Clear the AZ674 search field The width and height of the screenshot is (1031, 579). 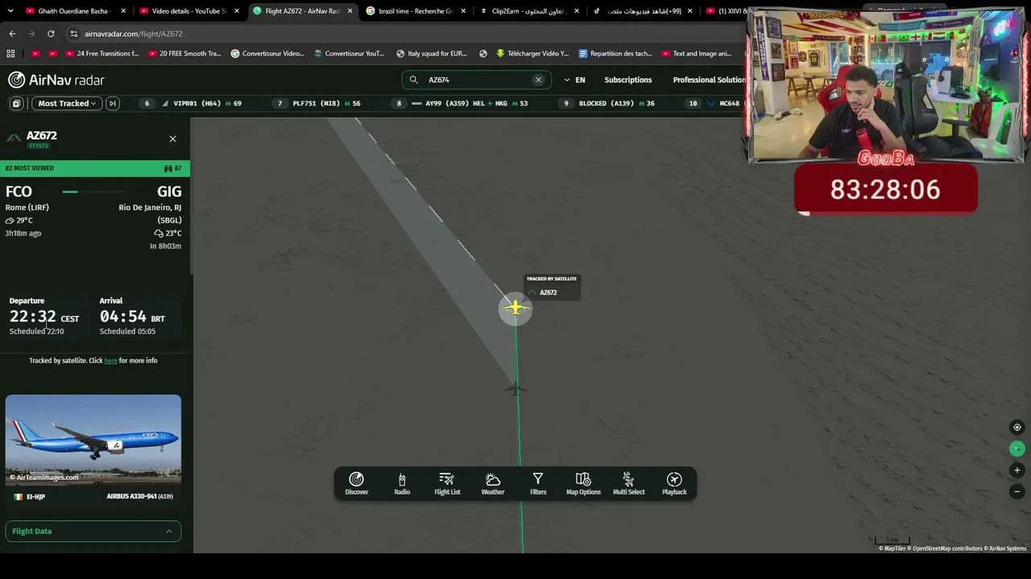coord(538,80)
